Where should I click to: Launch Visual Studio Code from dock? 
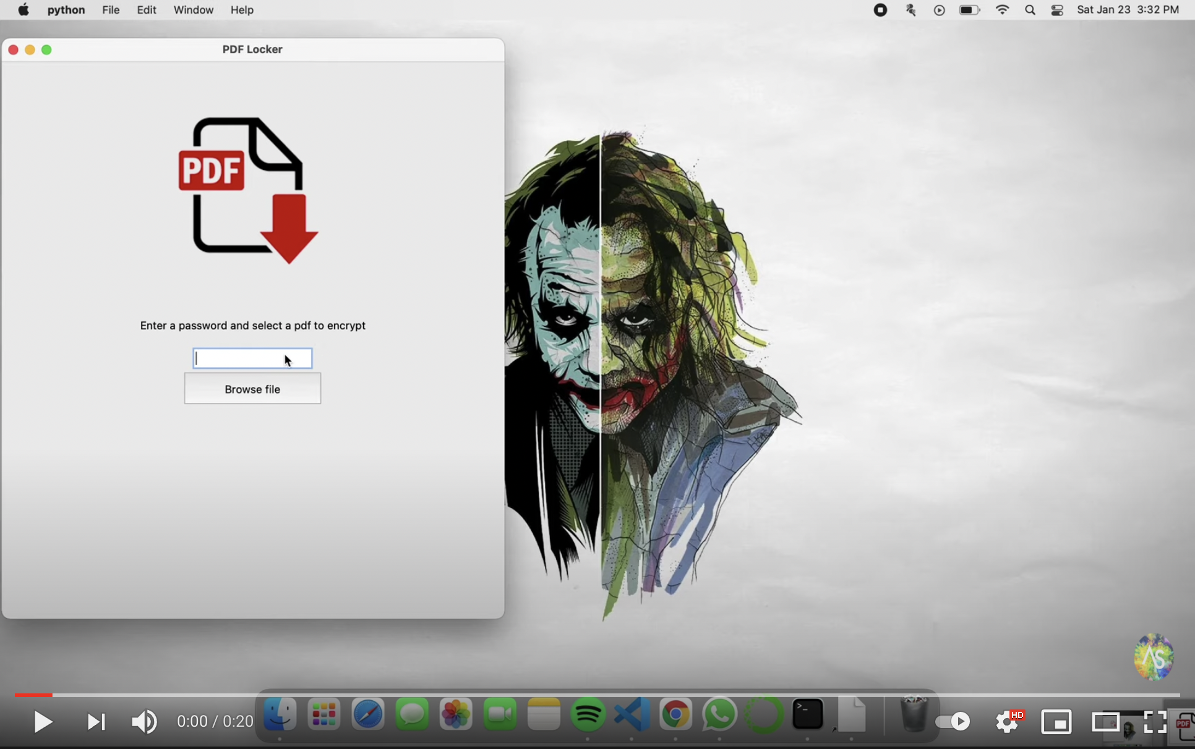click(x=632, y=714)
